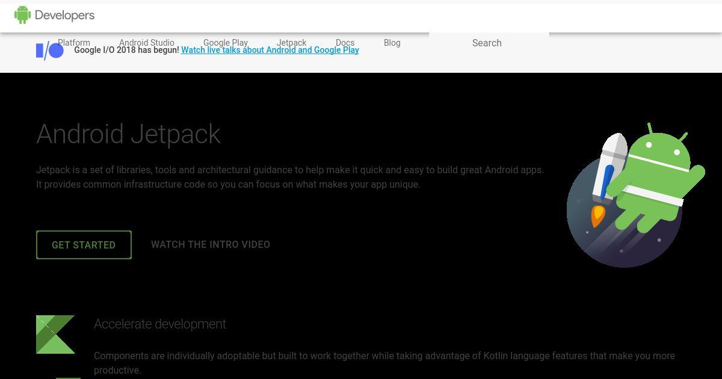The width and height of the screenshot is (722, 379).
Task: Click WATCH THE INTRO VIDEO button
Action: pyautogui.click(x=211, y=244)
